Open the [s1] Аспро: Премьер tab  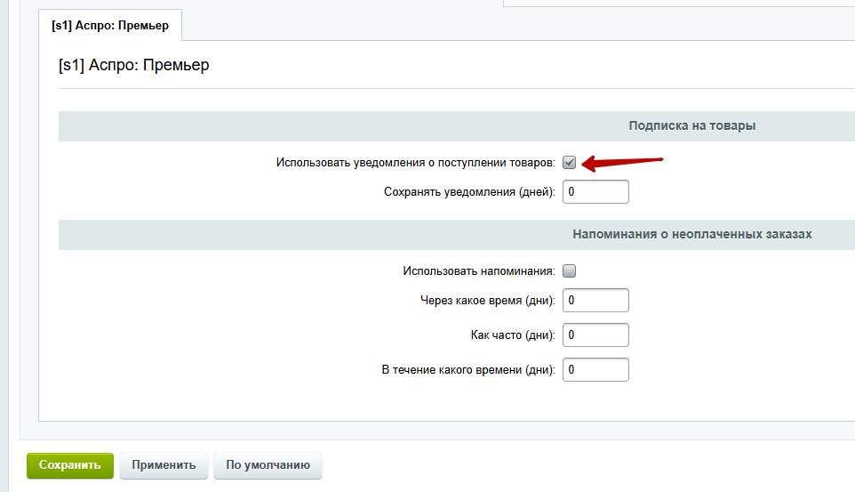pyautogui.click(x=110, y=25)
